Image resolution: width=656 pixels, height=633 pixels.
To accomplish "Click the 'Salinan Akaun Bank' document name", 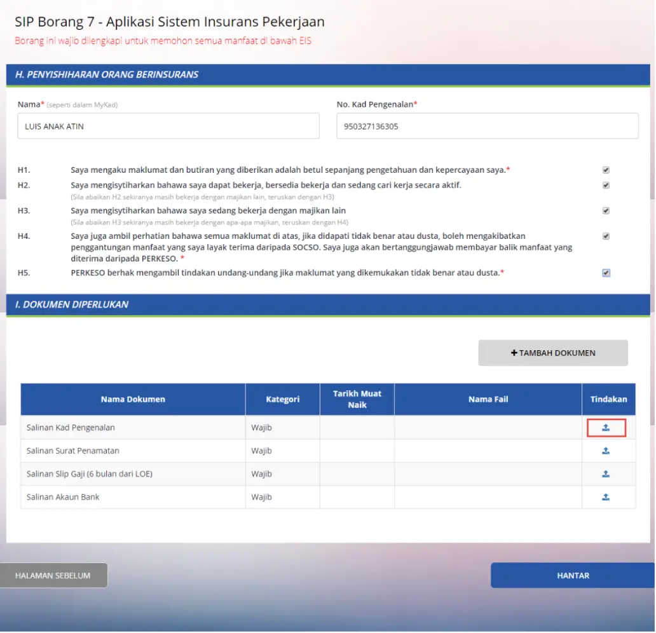I will click(x=63, y=496).
